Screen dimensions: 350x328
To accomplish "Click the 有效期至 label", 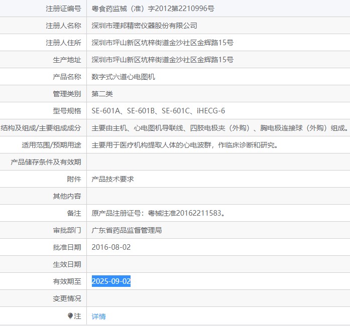I will pyautogui.click(x=67, y=281).
